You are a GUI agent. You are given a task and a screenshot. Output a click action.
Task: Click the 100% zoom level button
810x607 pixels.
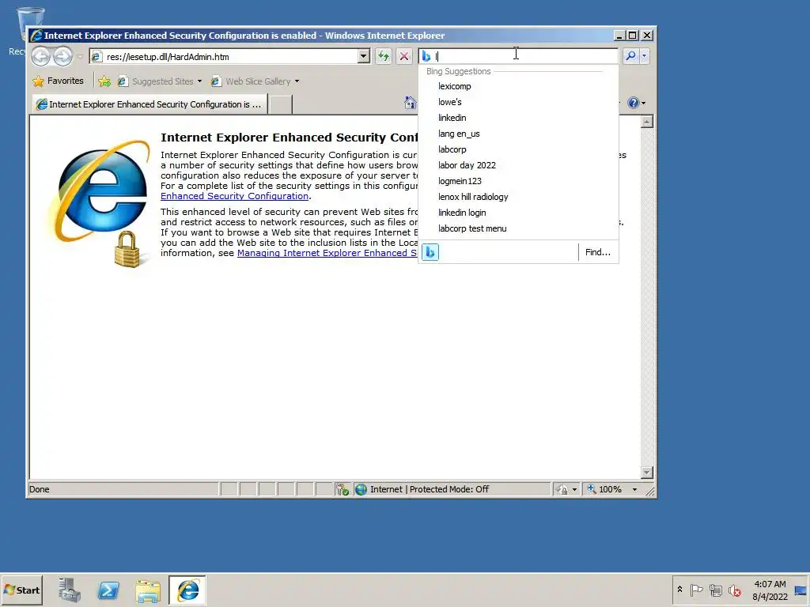(605, 489)
